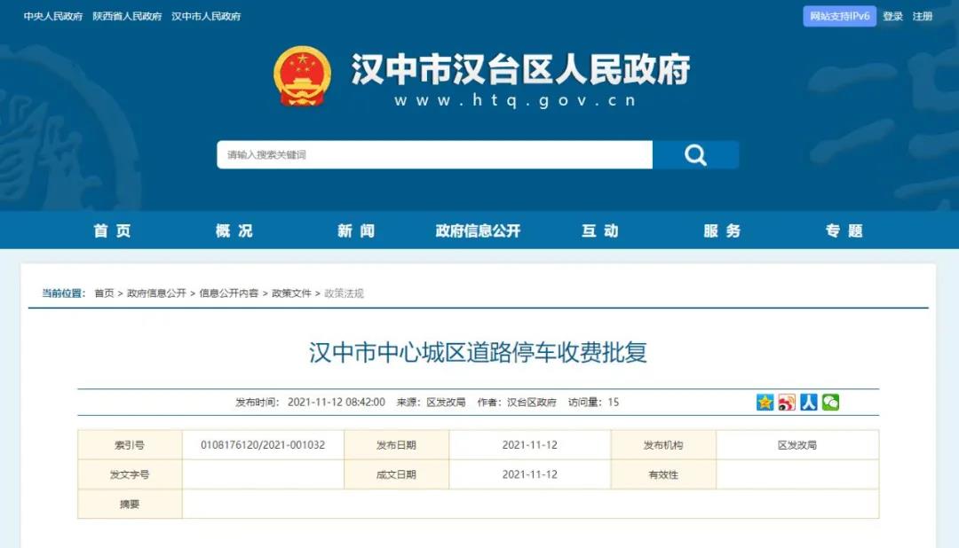
Task: Open the 专题 navigation item
Action: coord(844,231)
